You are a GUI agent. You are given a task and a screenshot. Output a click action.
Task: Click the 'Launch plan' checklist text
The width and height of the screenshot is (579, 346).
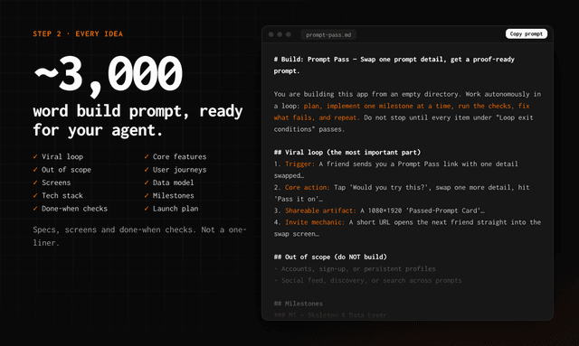coord(176,209)
